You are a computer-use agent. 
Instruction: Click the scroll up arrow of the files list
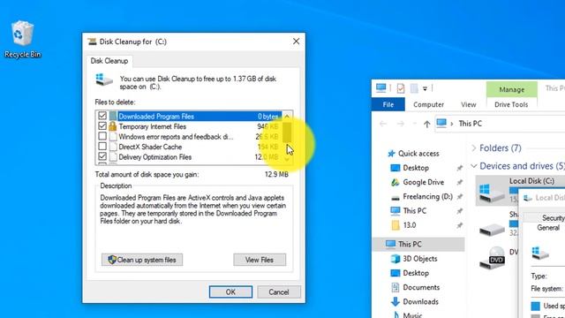coord(287,117)
